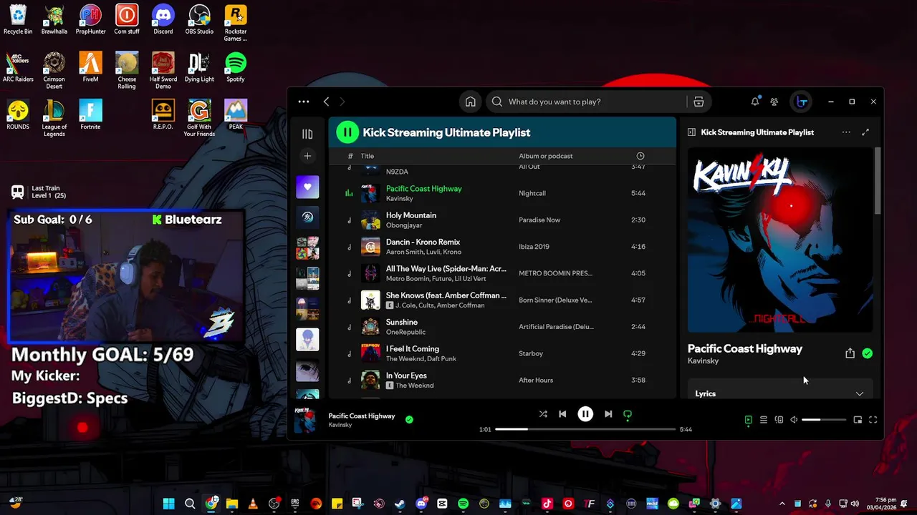The width and height of the screenshot is (917, 515).
Task: Expand Now Playing panel to full view
Action: pyautogui.click(x=865, y=132)
